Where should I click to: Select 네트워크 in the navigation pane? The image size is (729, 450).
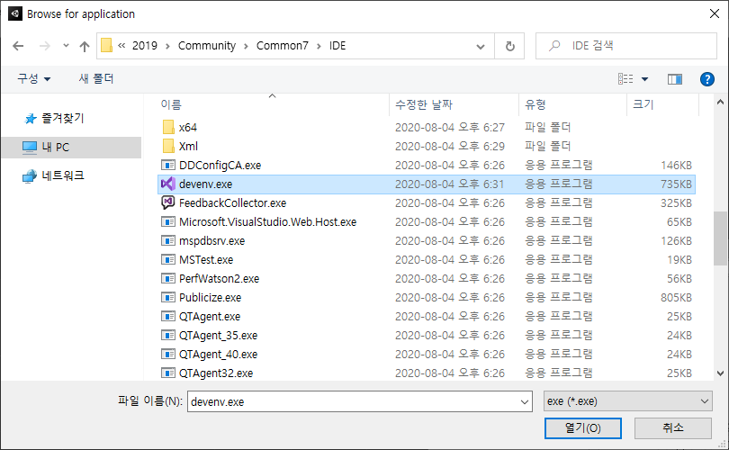pos(63,175)
